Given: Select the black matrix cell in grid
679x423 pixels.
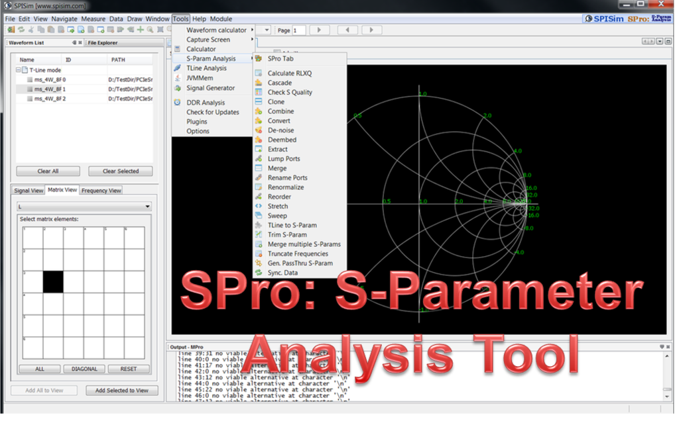Looking at the screenshot, I should 53,281.
